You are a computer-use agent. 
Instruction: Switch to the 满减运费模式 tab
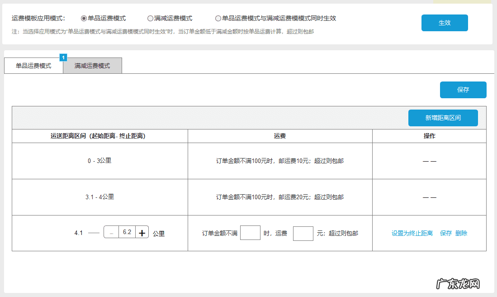tap(92, 66)
